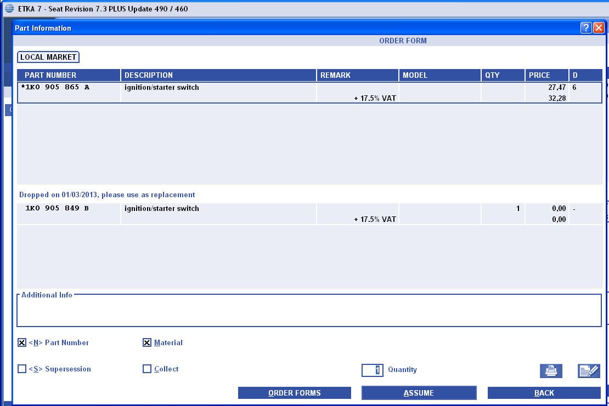Screen dimensions: 609x406
Task: Click the ORDER FORMS button
Action: point(295,393)
